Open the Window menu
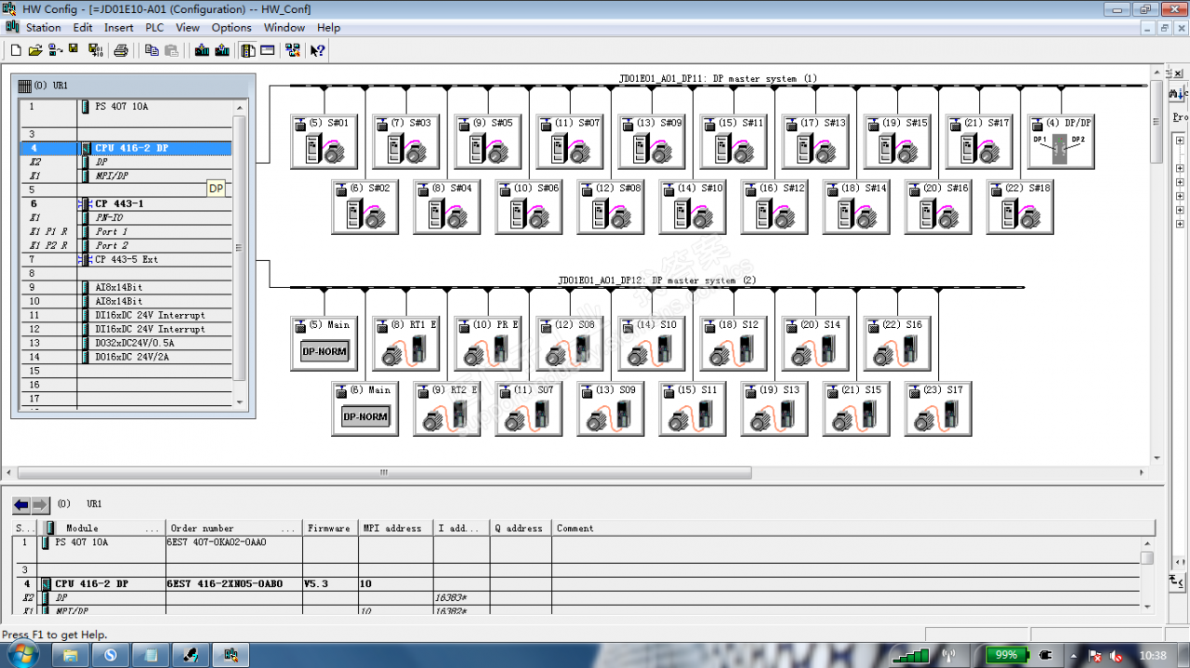 (284, 28)
